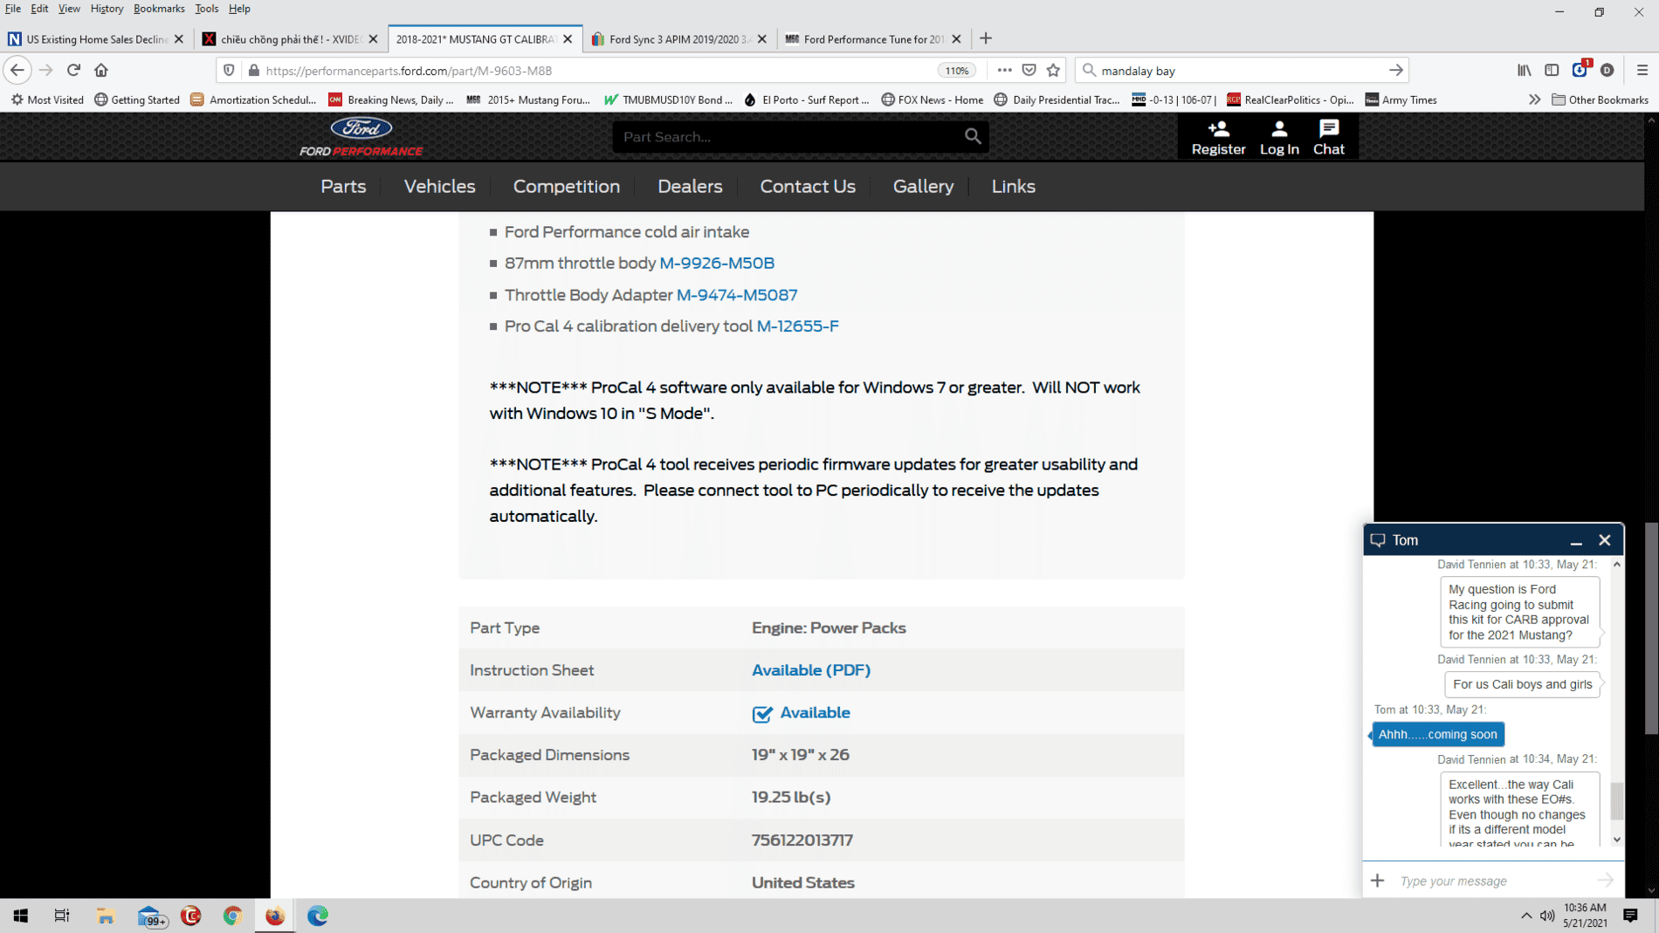Open page actions three-dot menu

tap(1004, 71)
